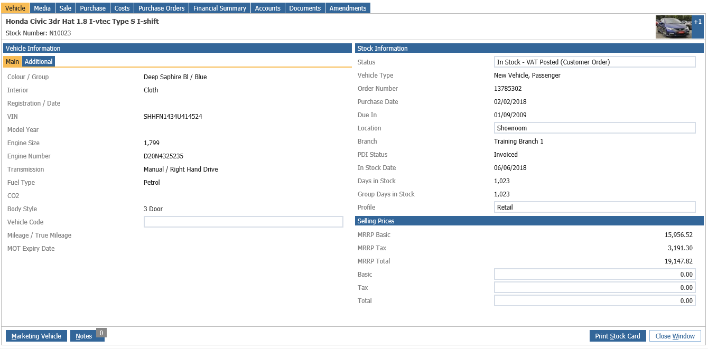Open the Sale tab
Viewport: 708px width, 349px height.
pyautogui.click(x=66, y=8)
